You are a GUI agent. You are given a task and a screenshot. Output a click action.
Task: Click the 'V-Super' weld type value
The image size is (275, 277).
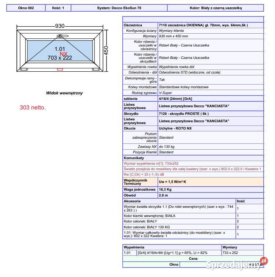click(166, 93)
